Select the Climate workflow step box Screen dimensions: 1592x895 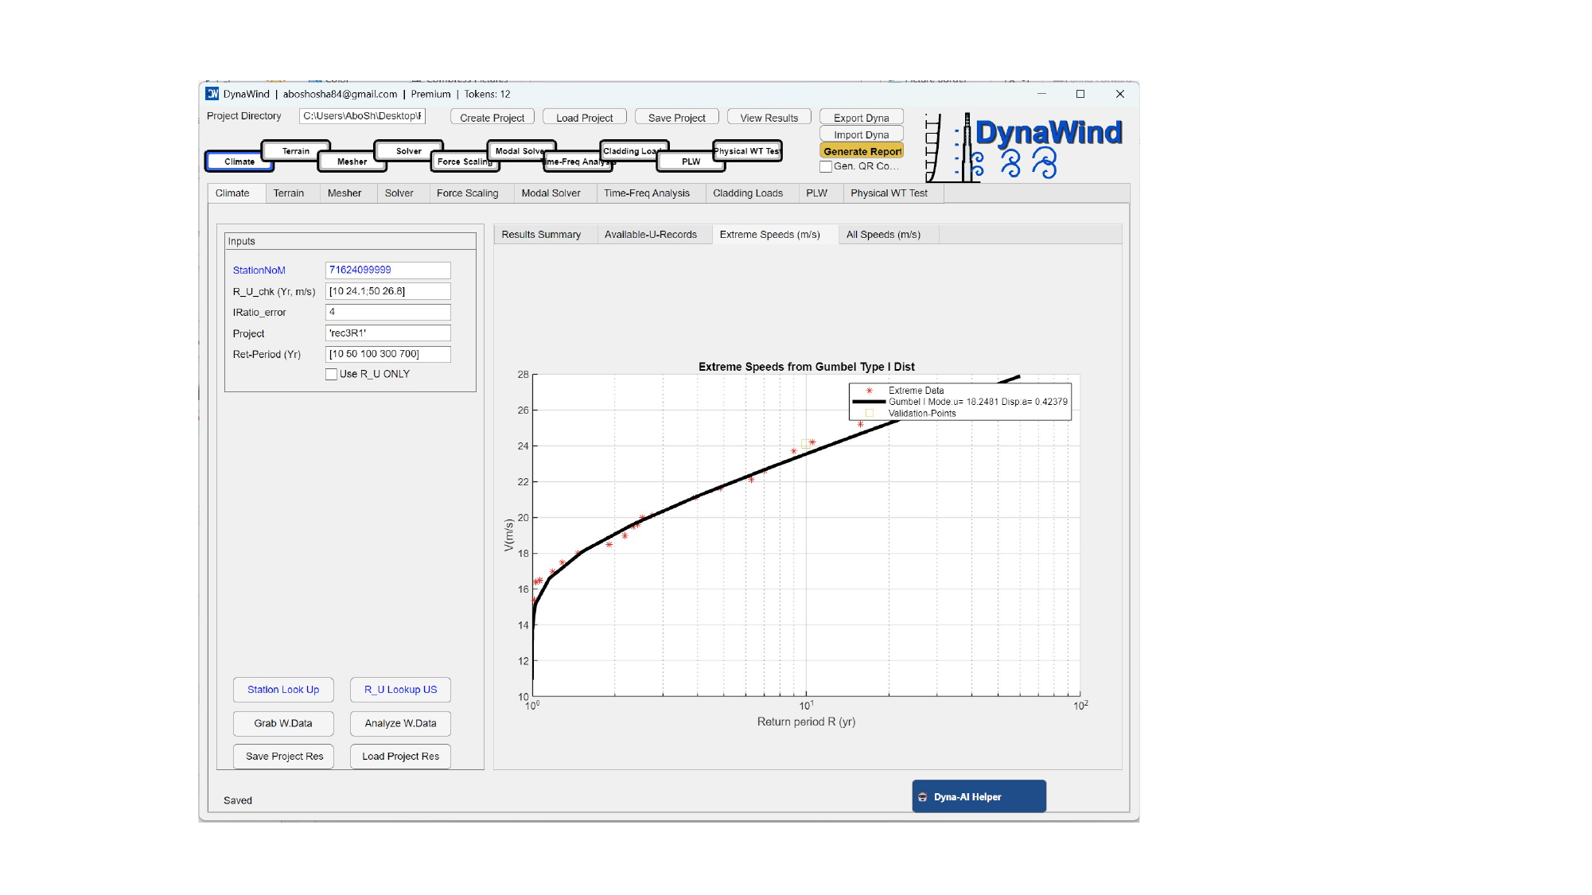(x=239, y=161)
